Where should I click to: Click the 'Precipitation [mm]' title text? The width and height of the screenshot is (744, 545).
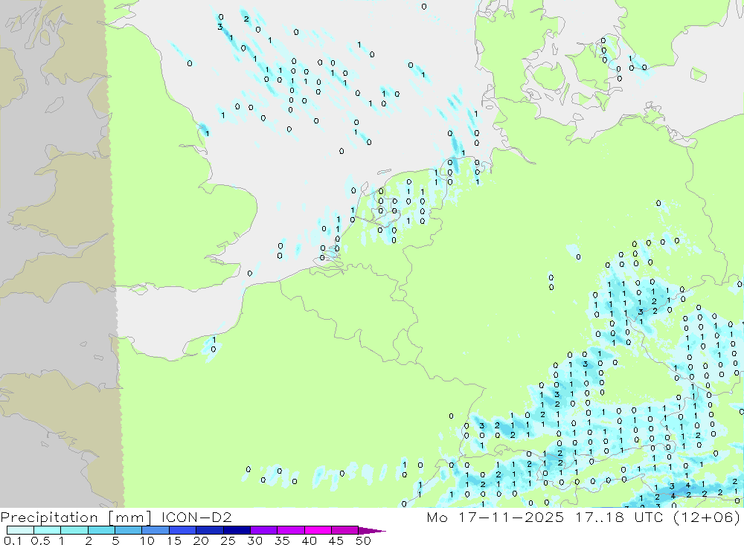(x=77, y=517)
